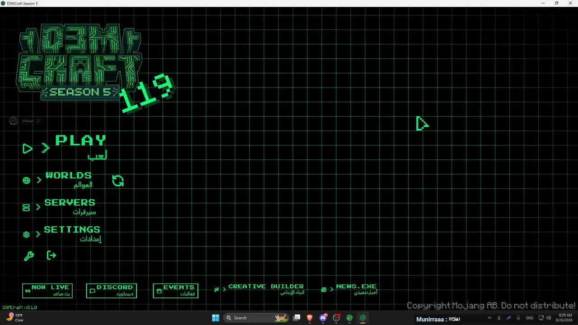Image resolution: width=578 pixels, height=325 pixels.
Task: Click the microphone tray icon
Action: pos(518,318)
